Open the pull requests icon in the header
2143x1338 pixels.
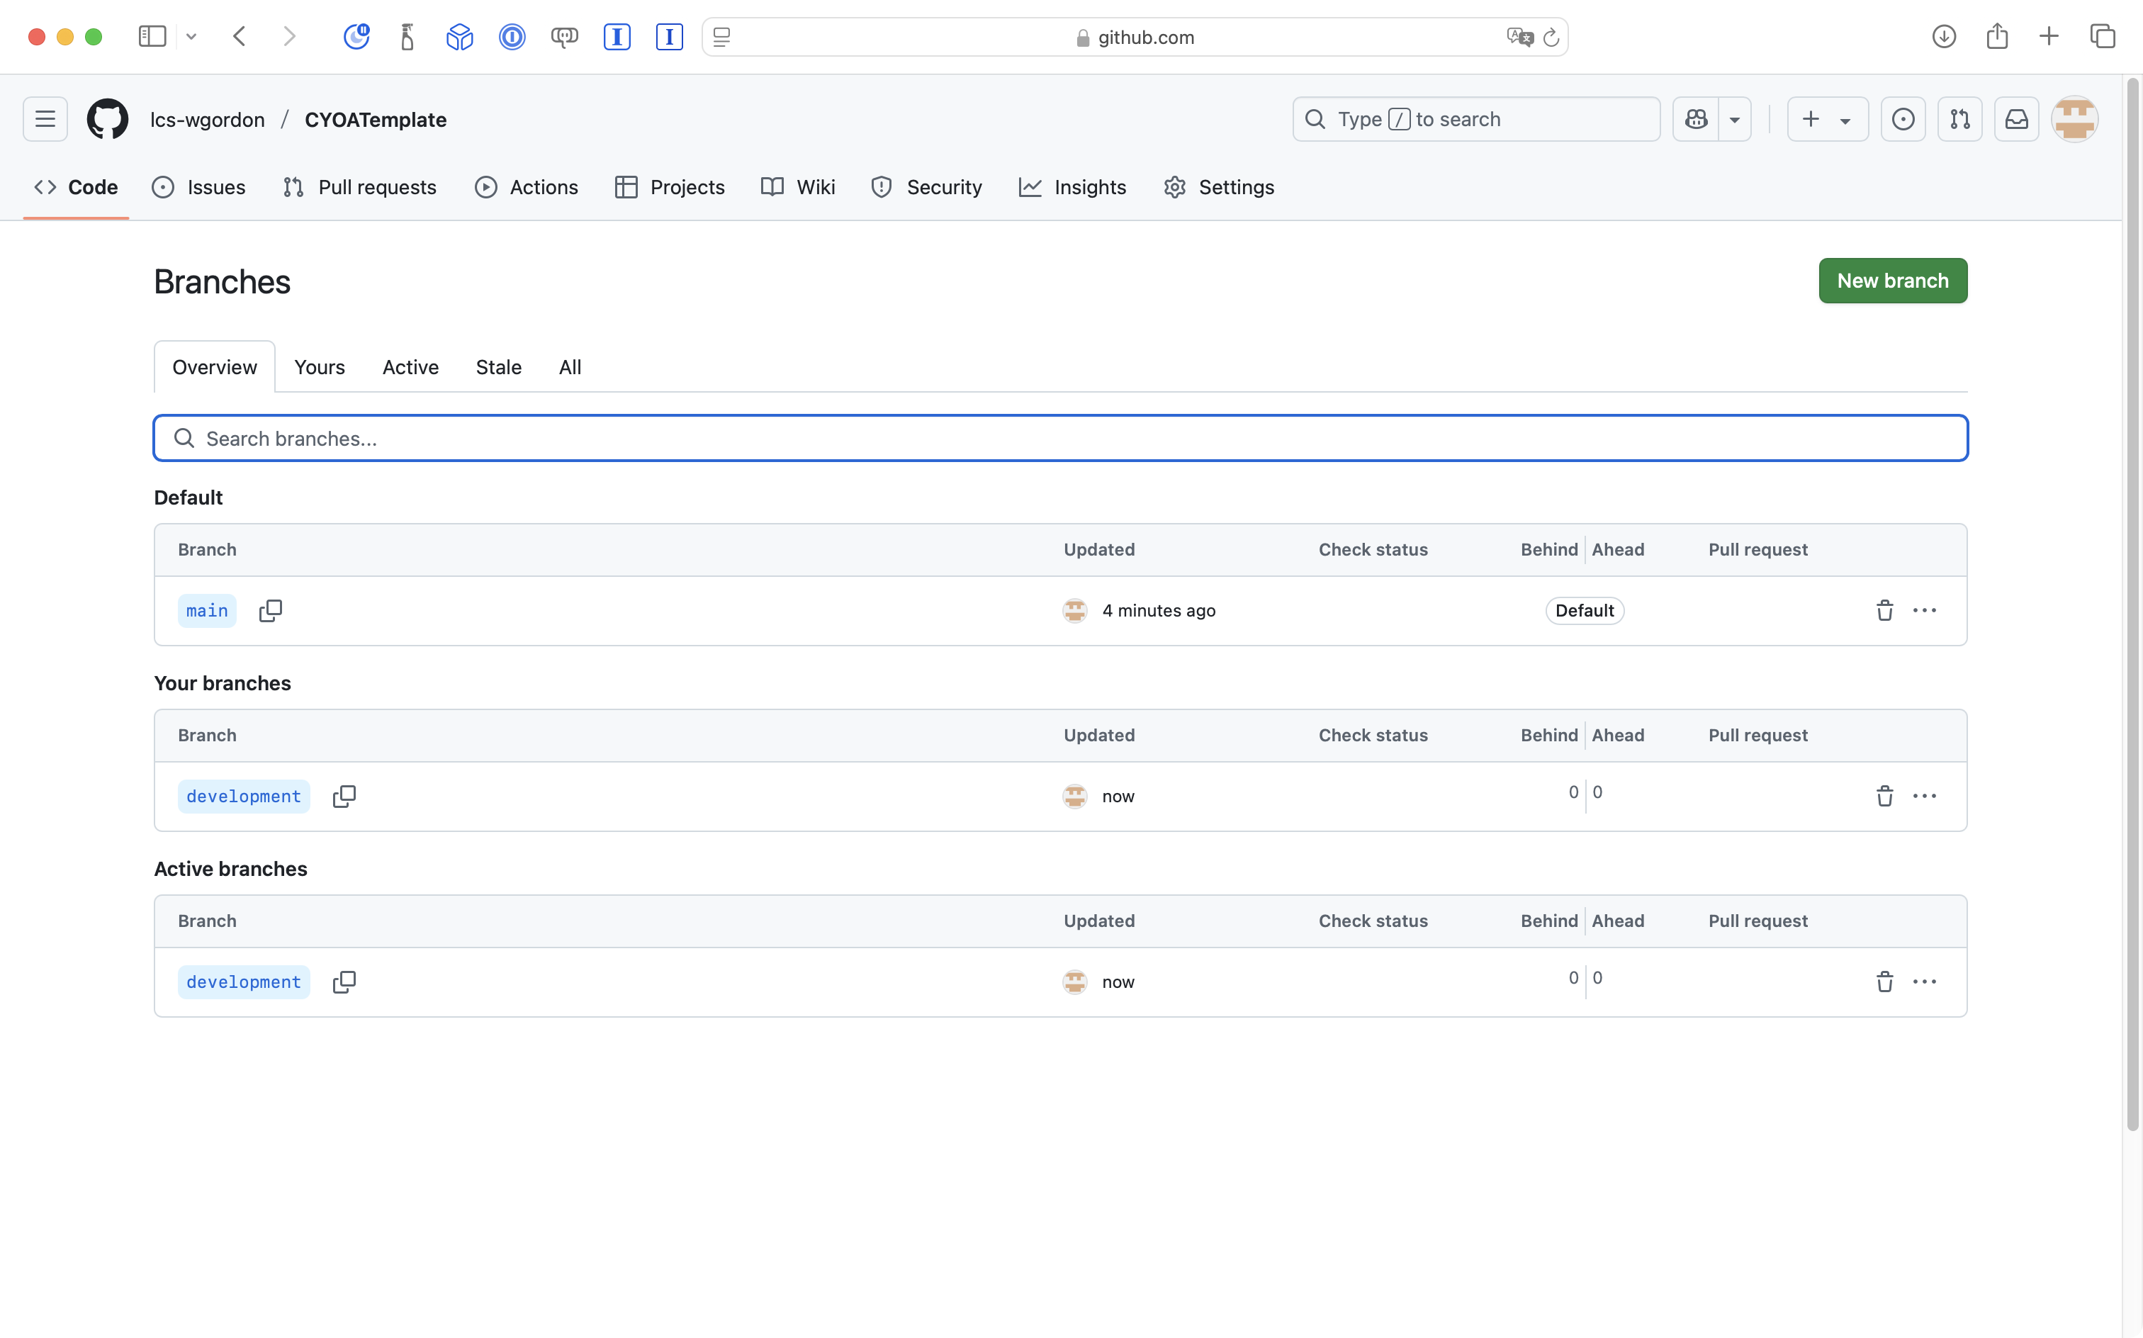click(1959, 120)
